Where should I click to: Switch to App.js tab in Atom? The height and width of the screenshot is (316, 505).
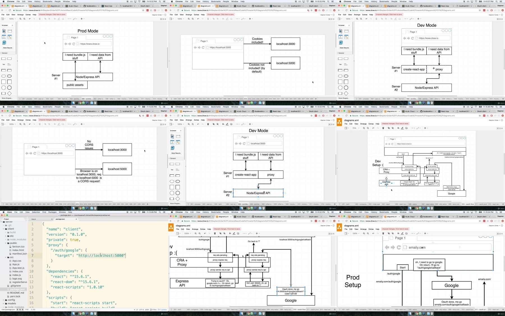coord(41,219)
